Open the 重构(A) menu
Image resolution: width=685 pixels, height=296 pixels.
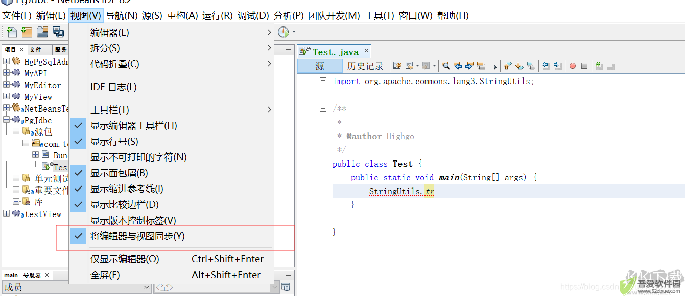182,16
